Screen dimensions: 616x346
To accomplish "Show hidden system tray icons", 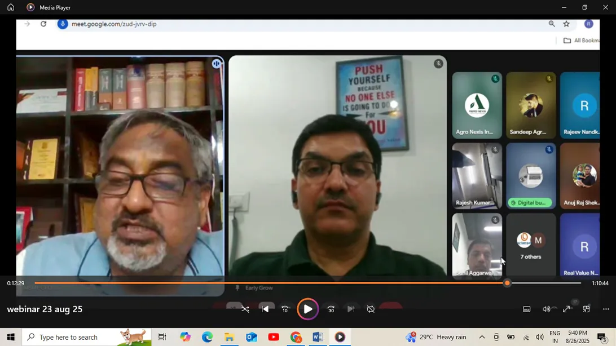I will 482,337.
